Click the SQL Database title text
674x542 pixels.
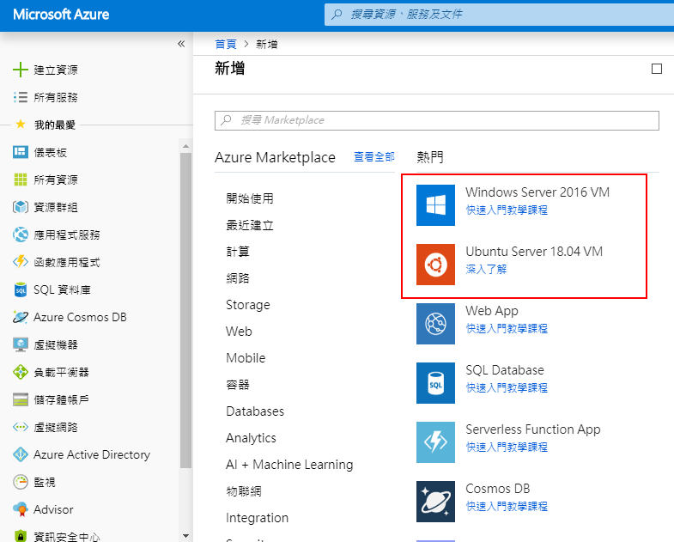point(505,370)
